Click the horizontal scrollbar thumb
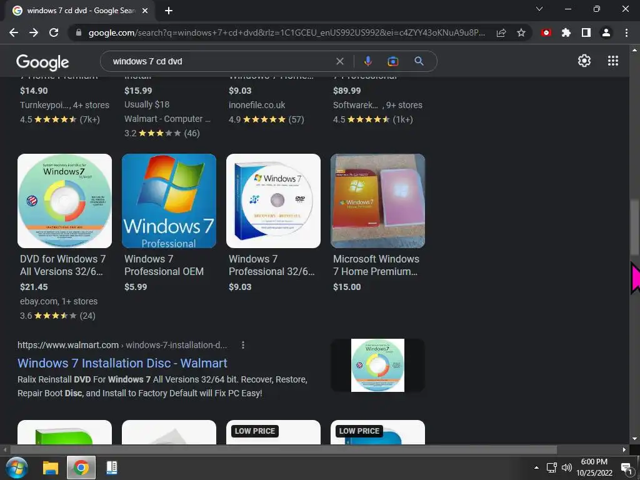 pyautogui.click(x=283, y=450)
